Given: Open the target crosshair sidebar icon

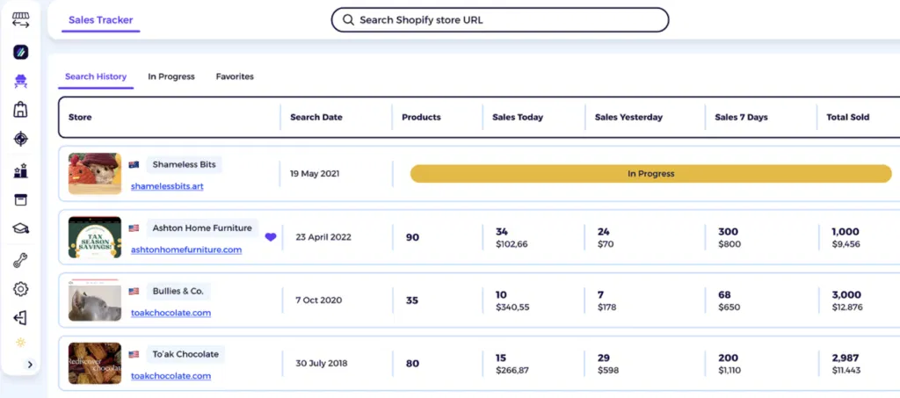Looking at the screenshot, I should [x=21, y=139].
